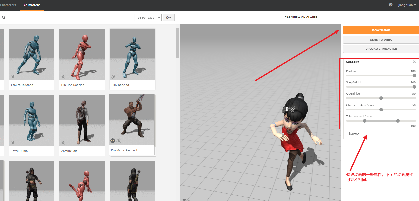Select the Hip Hop Dancing animation thumbnail

(x=82, y=54)
